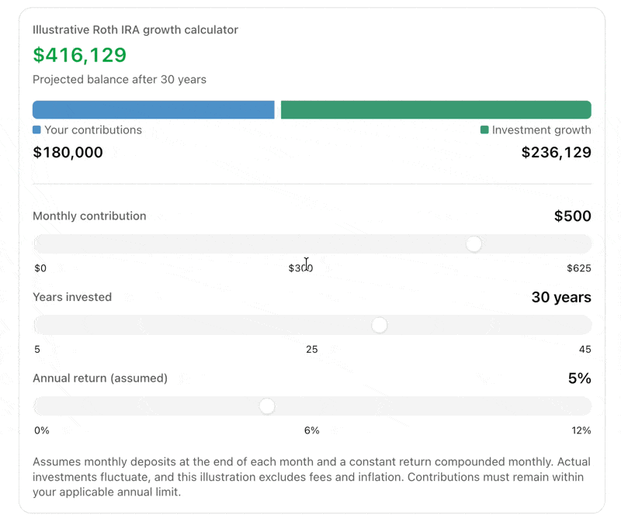The height and width of the screenshot is (525, 621).
Task: Click the $416,129 projected balance value
Action: [80, 55]
